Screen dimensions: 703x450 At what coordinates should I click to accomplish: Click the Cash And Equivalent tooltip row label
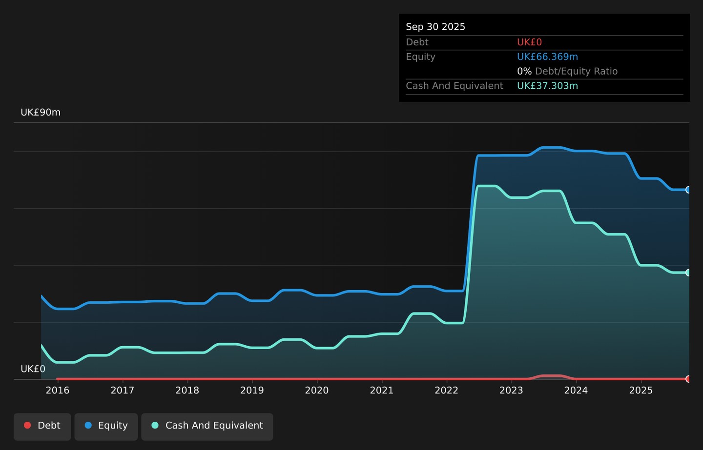click(455, 86)
